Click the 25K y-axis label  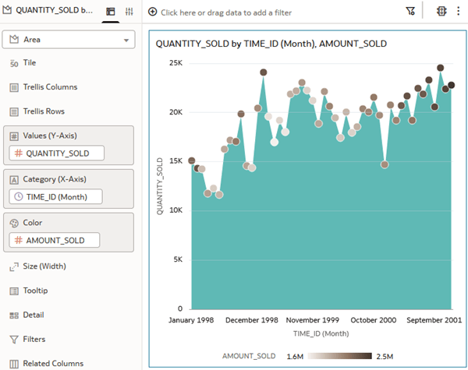click(x=175, y=63)
